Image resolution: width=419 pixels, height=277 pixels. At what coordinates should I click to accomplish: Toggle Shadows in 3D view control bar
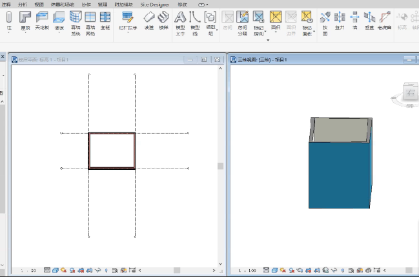(x=292, y=270)
